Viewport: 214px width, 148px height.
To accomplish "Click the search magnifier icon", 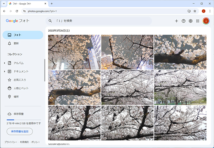I will (x=50, y=21).
